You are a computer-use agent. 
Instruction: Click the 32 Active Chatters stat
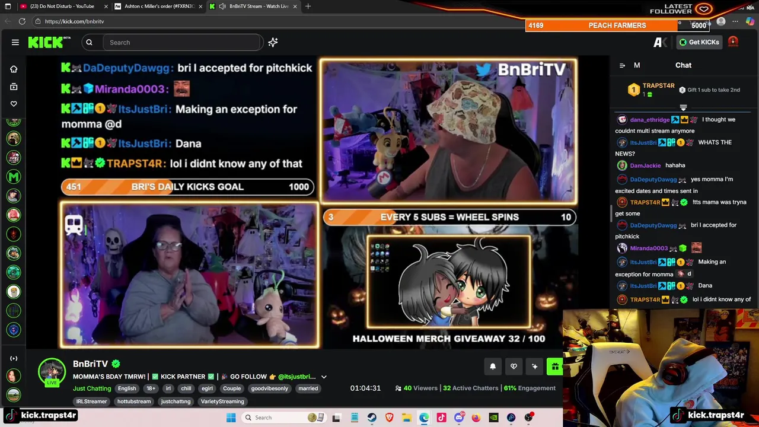point(471,388)
